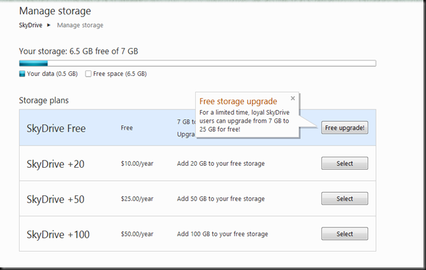The width and height of the screenshot is (426, 270).
Task: Click Add 50 GB to your free storage text
Action: (x=221, y=199)
